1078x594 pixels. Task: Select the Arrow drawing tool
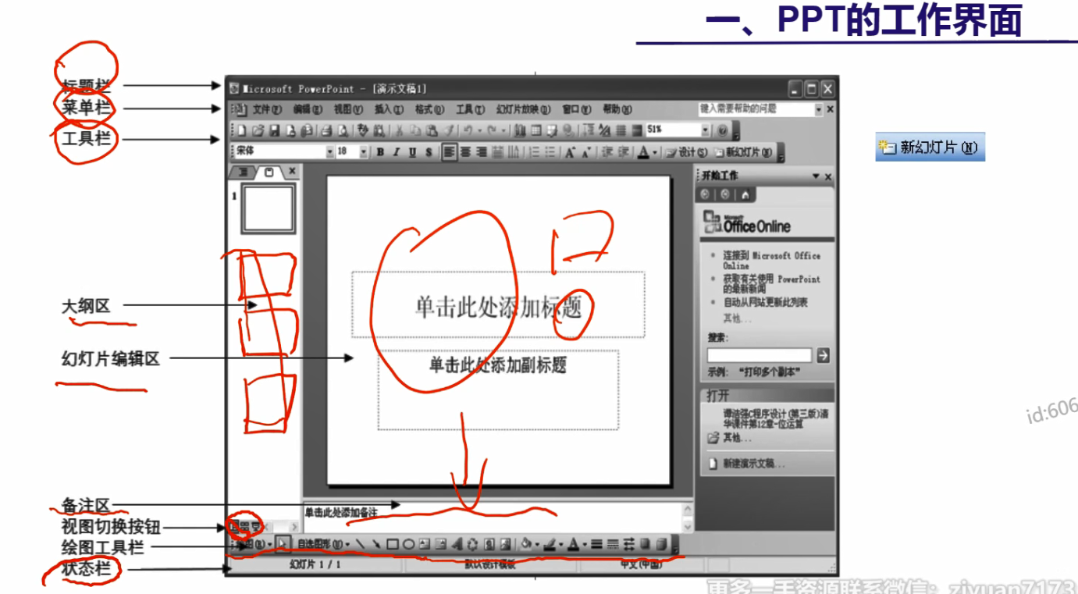(x=377, y=544)
